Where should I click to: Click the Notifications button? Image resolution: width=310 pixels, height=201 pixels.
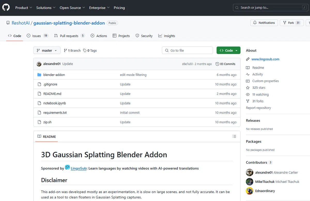(x=264, y=23)
